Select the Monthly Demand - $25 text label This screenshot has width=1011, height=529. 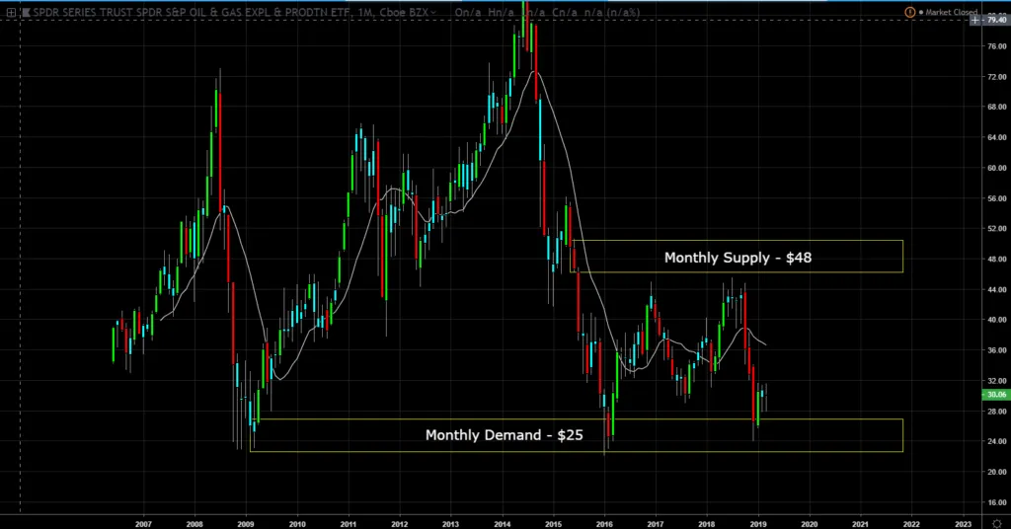click(x=504, y=435)
